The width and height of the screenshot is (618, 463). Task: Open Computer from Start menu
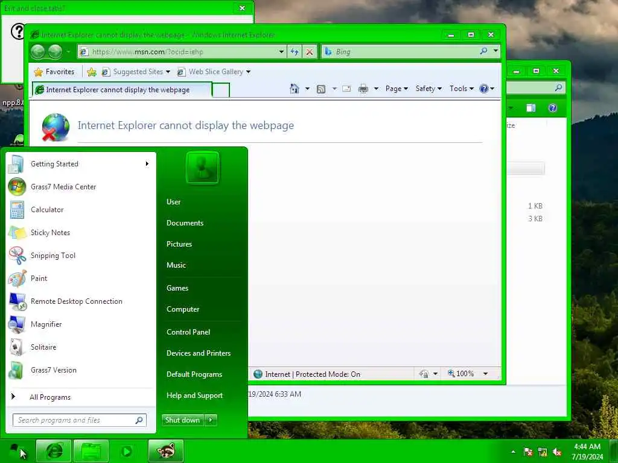(183, 309)
